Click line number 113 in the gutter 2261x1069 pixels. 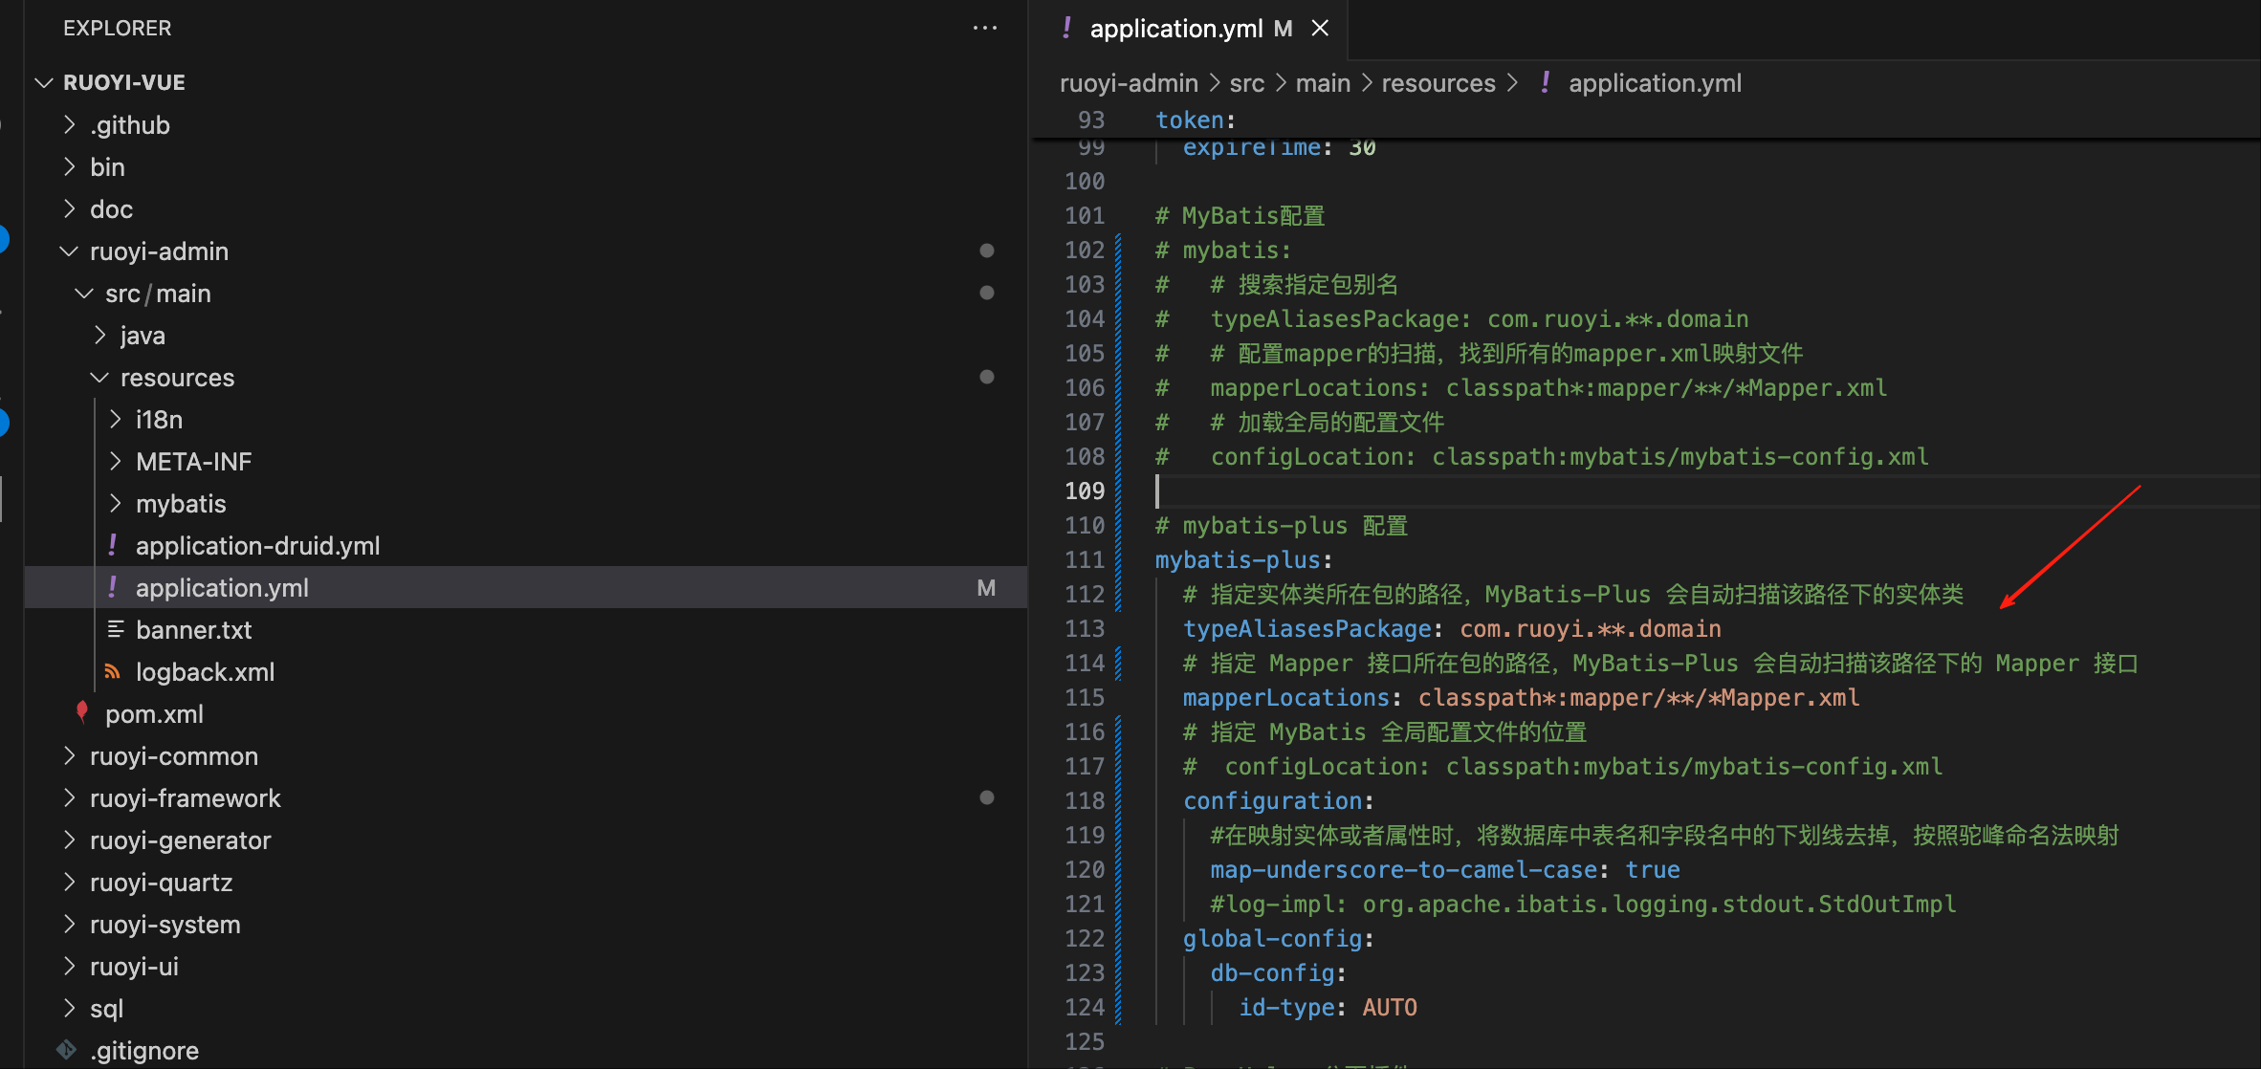[1085, 628]
